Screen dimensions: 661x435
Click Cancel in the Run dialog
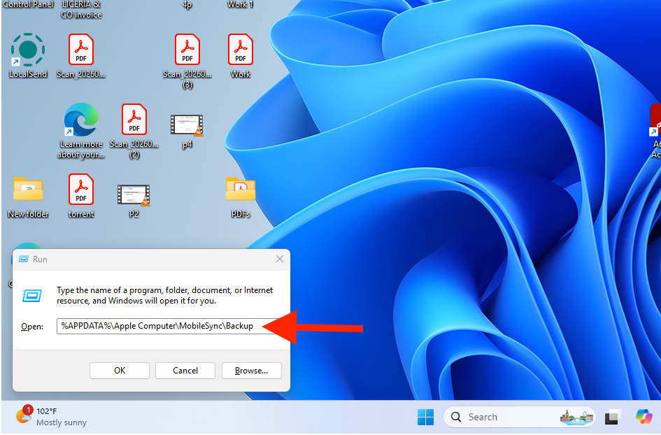click(185, 371)
